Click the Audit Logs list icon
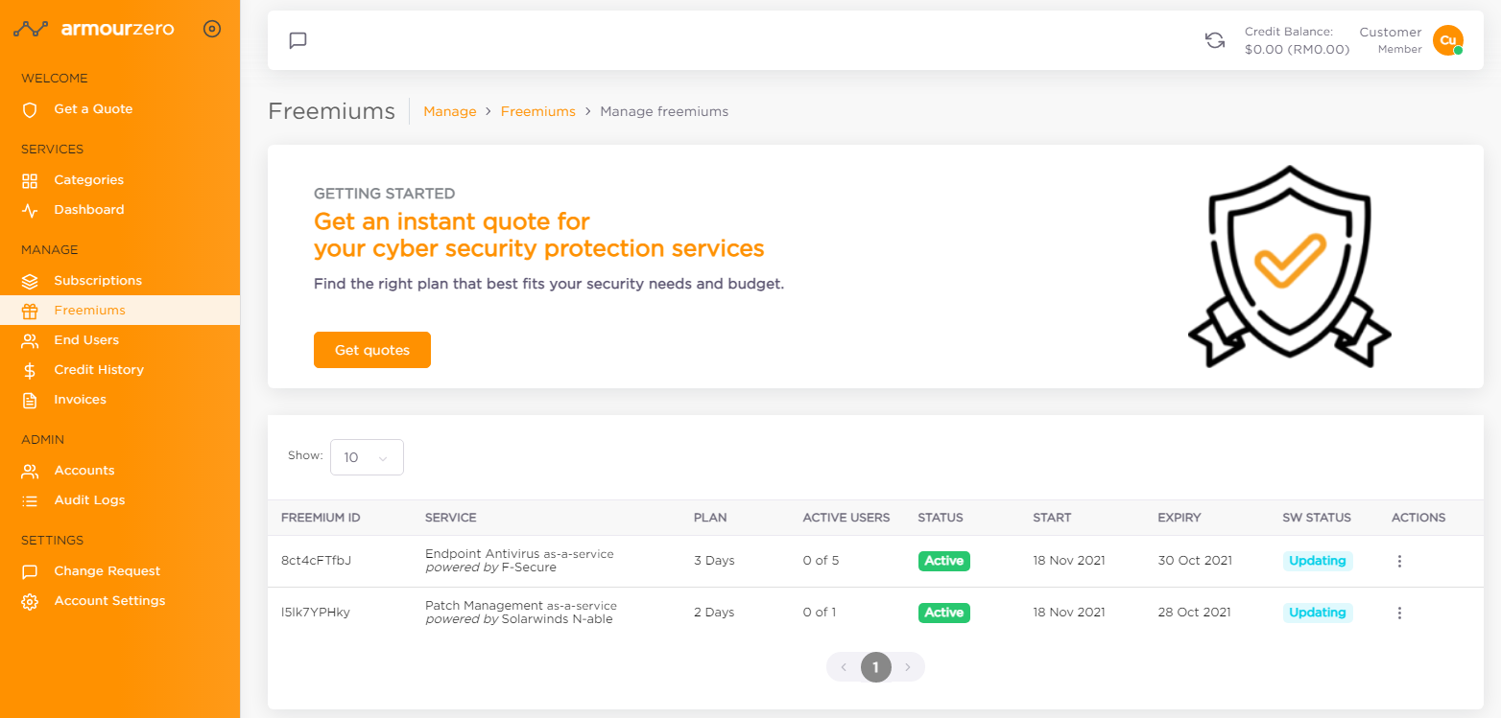The height and width of the screenshot is (718, 1501). [x=30, y=500]
